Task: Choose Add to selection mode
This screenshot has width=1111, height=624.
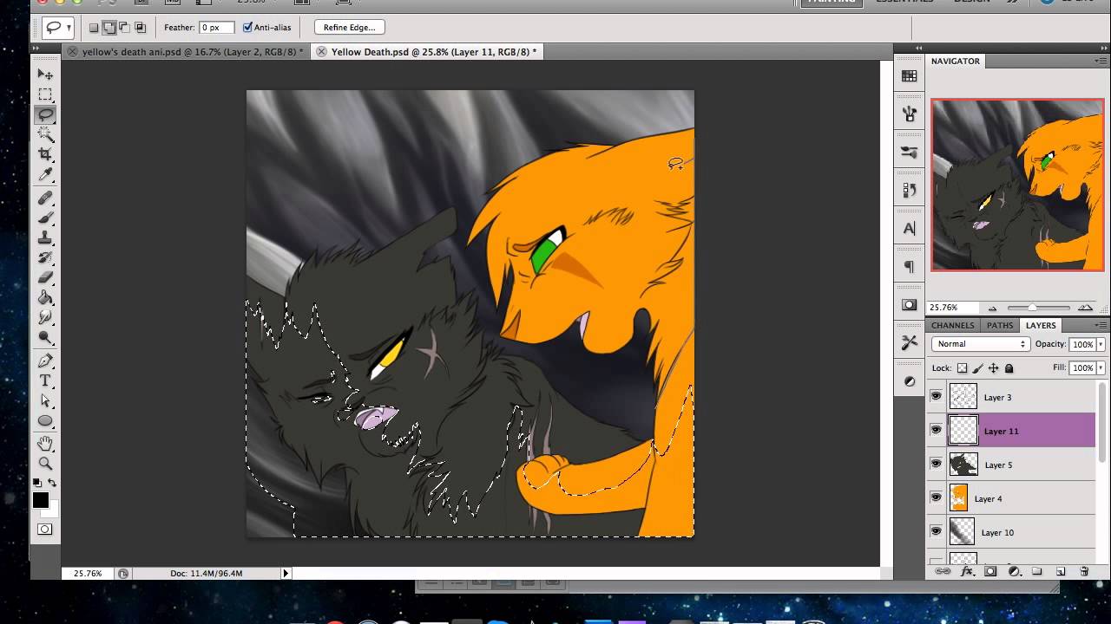Action: pos(109,28)
